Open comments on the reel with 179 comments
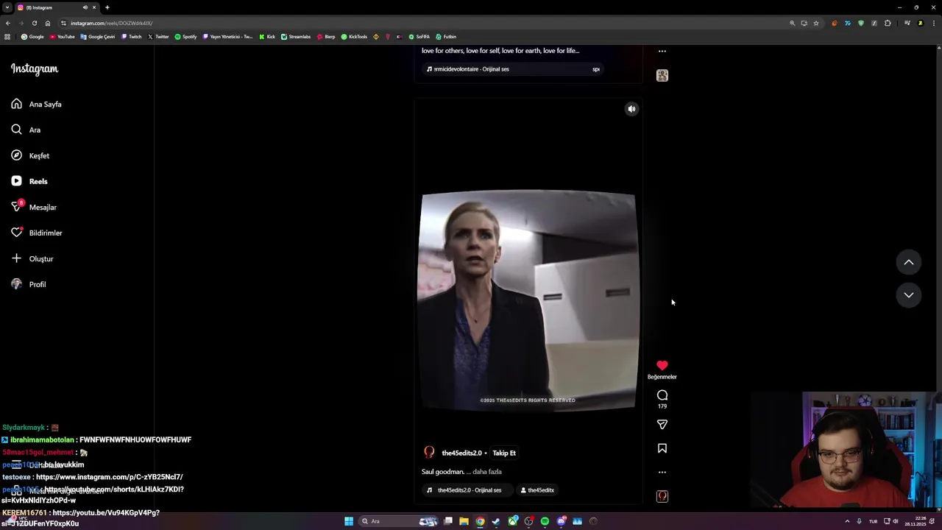The height and width of the screenshot is (530, 942). (662, 395)
